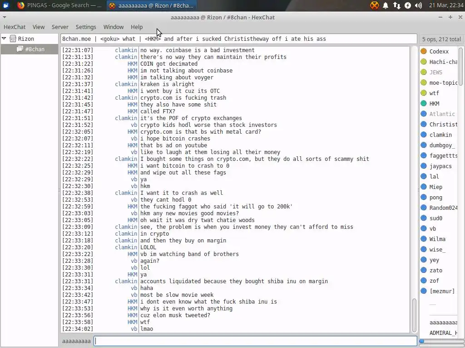Click the blue icon beside jaypacs
This screenshot has width=465, height=348.
point(424,166)
